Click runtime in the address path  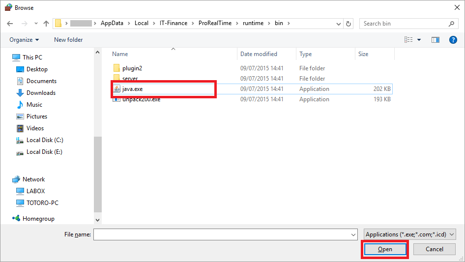[253, 23]
